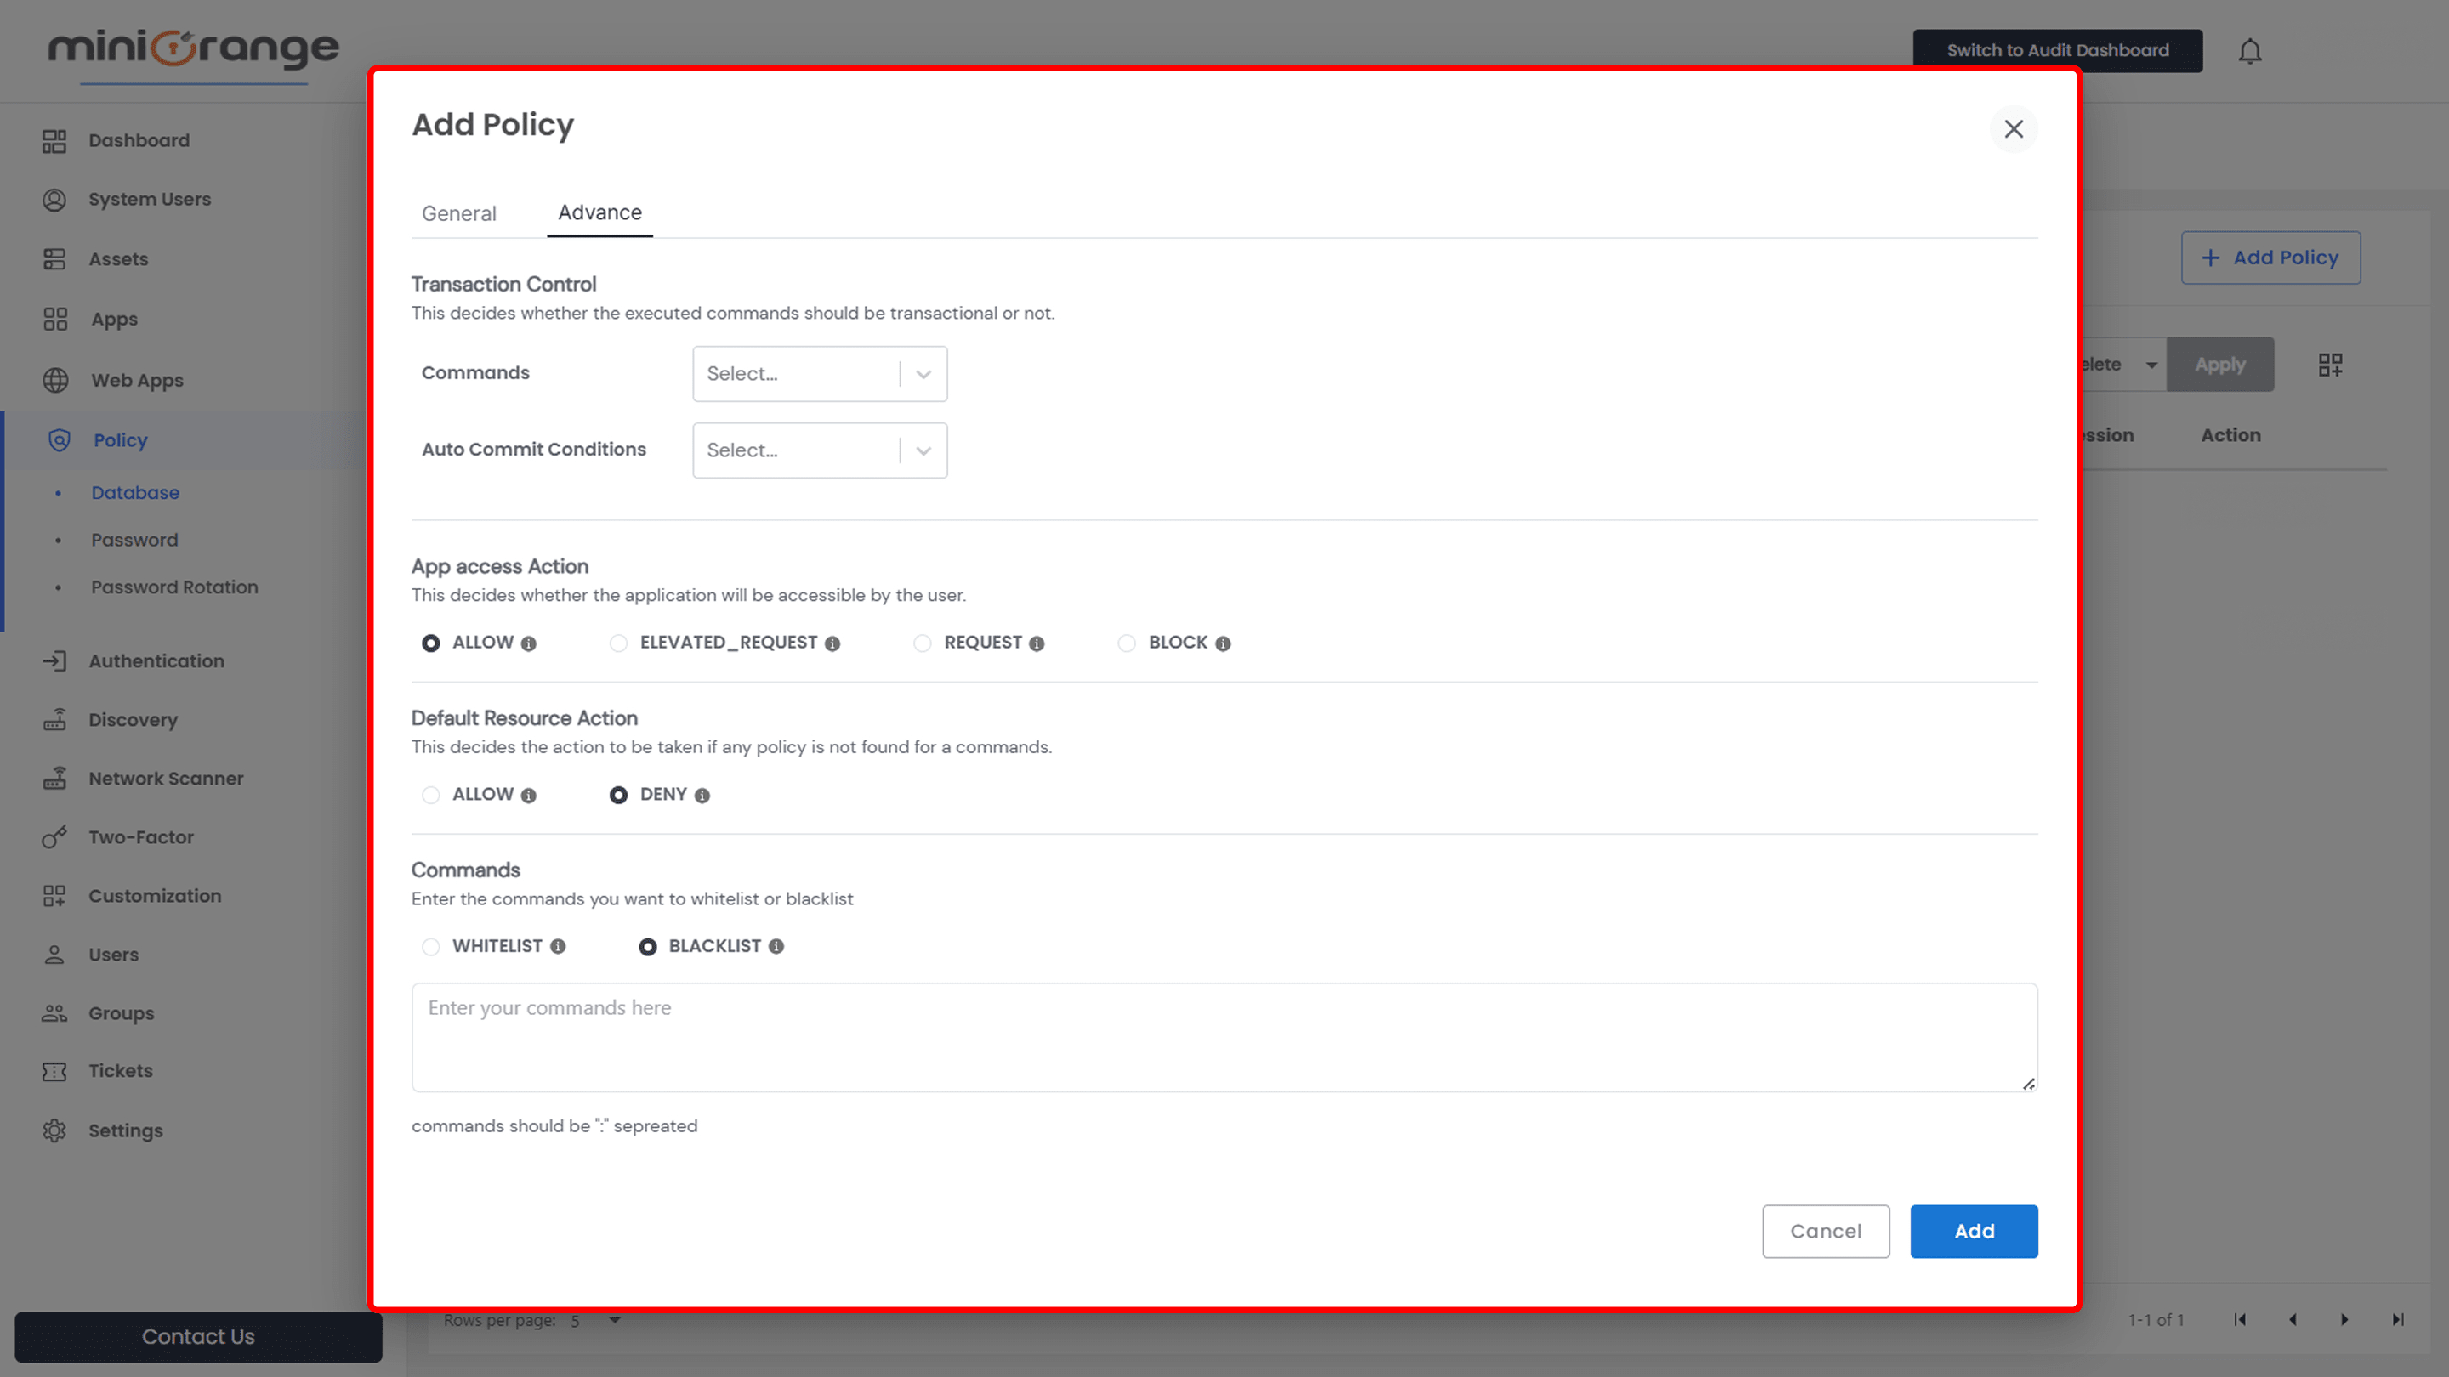Click the Discovery sidebar icon
The width and height of the screenshot is (2449, 1377).
point(54,719)
